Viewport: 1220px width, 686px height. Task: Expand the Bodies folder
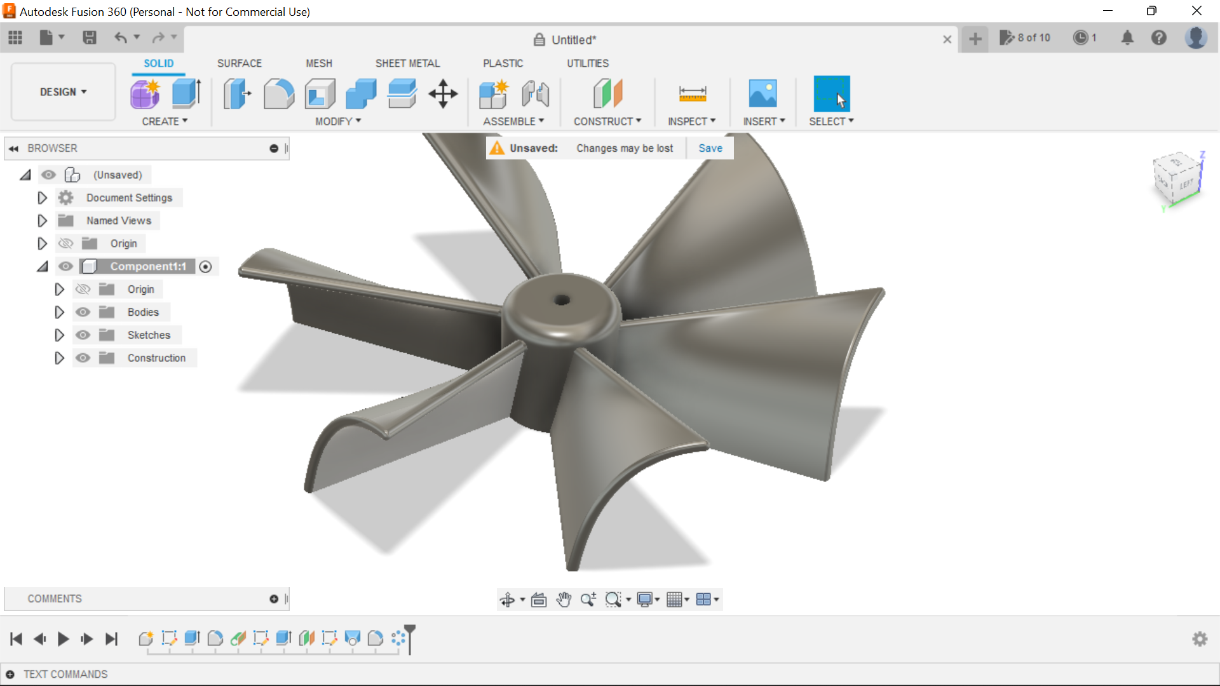tap(59, 312)
